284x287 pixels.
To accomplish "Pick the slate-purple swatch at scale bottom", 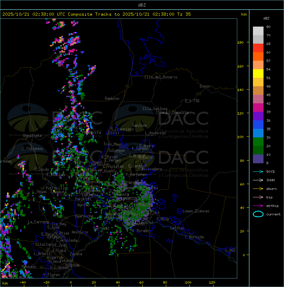I will coord(258,159).
